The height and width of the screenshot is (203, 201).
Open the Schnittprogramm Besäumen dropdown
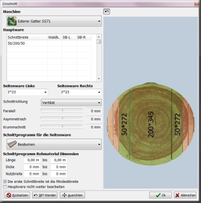(x=54, y=144)
